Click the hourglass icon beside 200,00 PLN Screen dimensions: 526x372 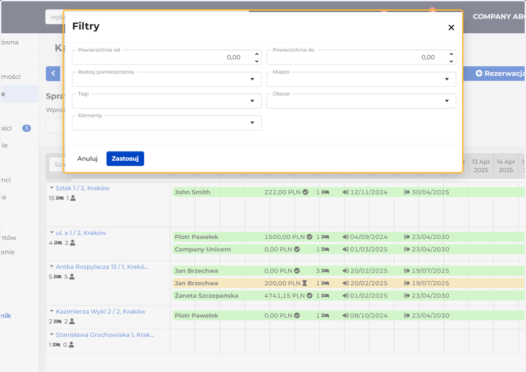tap(305, 283)
